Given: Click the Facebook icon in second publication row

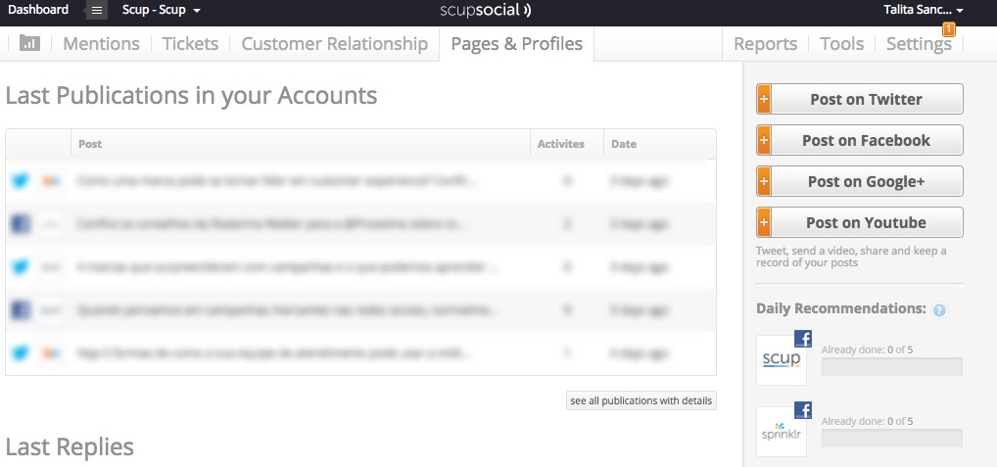Looking at the screenshot, I should 21,223.
